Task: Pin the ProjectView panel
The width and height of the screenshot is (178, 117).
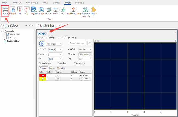Action: [29, 26]
